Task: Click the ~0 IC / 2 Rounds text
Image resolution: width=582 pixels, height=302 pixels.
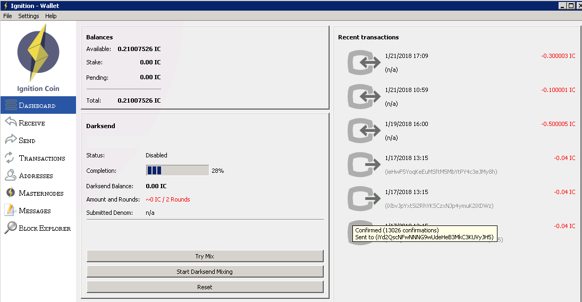Action: click(168, 199)
